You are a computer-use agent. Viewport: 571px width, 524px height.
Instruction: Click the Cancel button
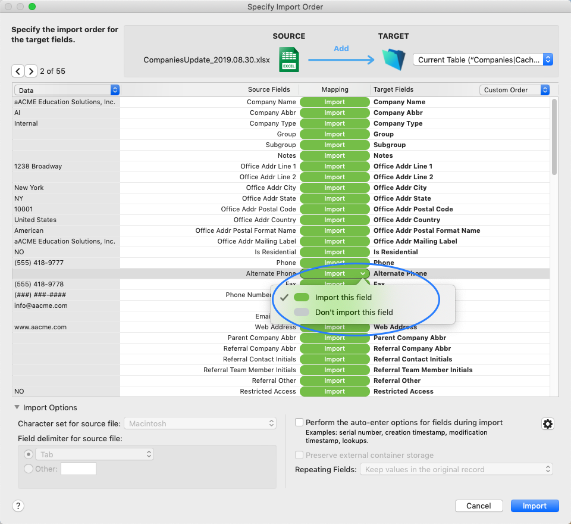pyautogui.click(x=479, y=506)
